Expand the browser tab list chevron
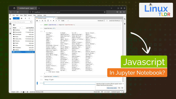176x99 pixels. (x=111, y=8)
